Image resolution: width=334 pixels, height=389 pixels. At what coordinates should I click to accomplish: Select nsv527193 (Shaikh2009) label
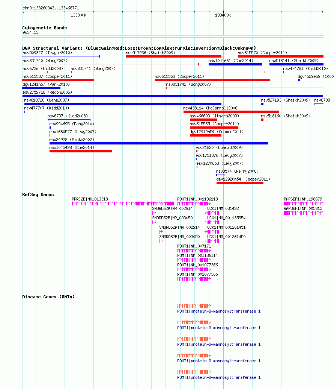click(x=286, y=100)
